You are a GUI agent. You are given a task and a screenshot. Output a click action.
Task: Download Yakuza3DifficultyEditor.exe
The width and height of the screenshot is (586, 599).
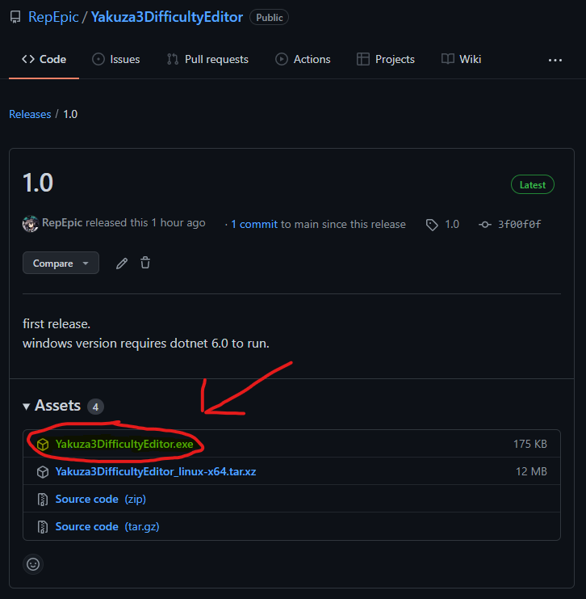(x=124, y=444)
